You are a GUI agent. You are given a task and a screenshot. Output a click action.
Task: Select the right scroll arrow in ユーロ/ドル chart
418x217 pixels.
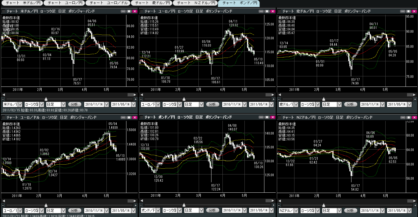click(x=135, y=201)
